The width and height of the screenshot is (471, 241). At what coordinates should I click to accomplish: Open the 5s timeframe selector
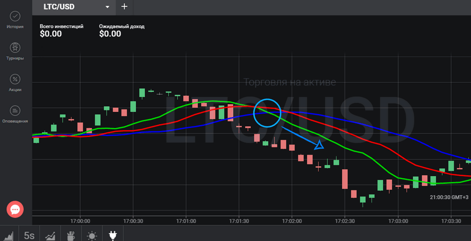point(29,236)
